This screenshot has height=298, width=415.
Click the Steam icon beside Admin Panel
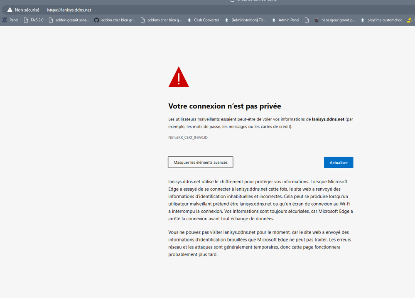[x=273, y=20]
